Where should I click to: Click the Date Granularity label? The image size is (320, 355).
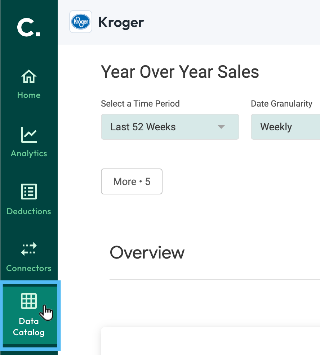pos(281,104)
